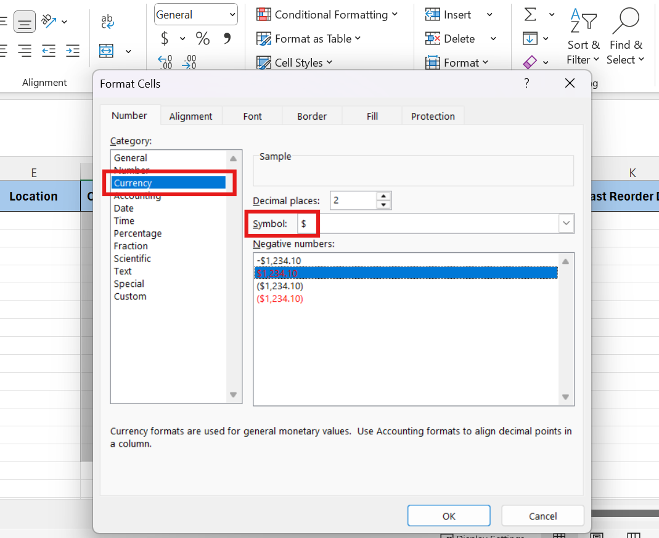
Task: Click the OK button
Action: 449,516
